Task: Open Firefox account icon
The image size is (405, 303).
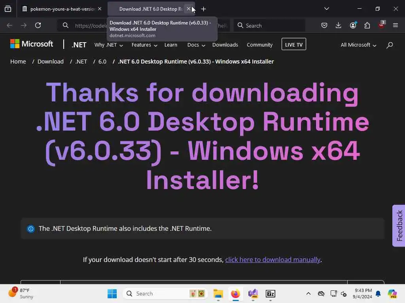Action: click(x=353, y=25)
